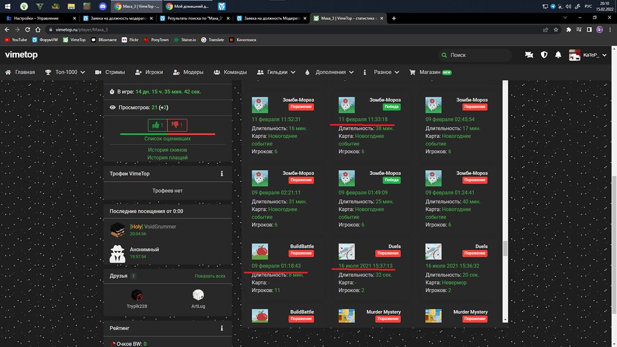This screenshot has width=617, height=347.
Task: Expand the Топ-1000 dropdown menu
Action: coord(65,72)
